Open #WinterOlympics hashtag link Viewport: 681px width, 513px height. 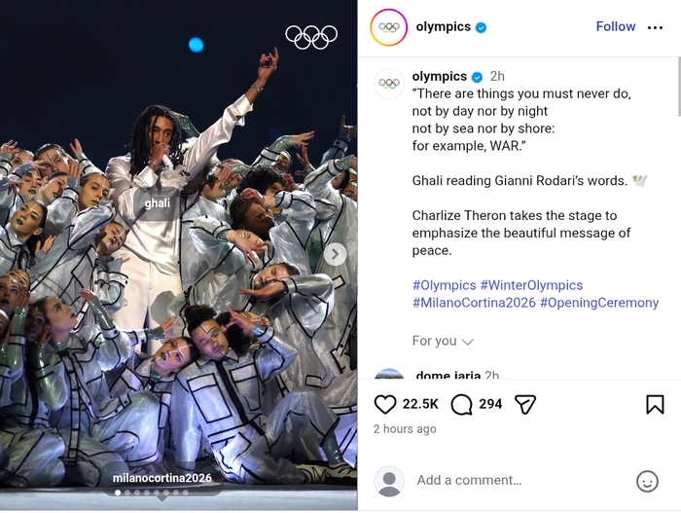531,285
